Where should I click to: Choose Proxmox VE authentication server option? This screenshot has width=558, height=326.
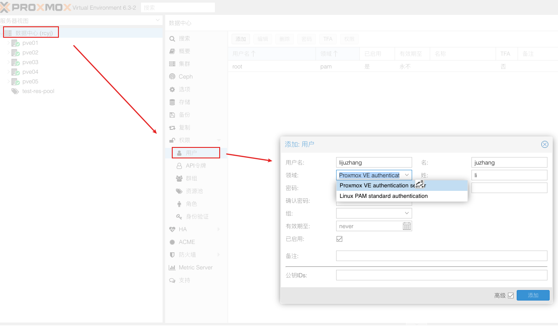402,185
